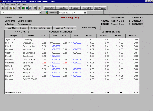
Task: Click the green grid toolbar icon
Action: click(x=23, y=8)
